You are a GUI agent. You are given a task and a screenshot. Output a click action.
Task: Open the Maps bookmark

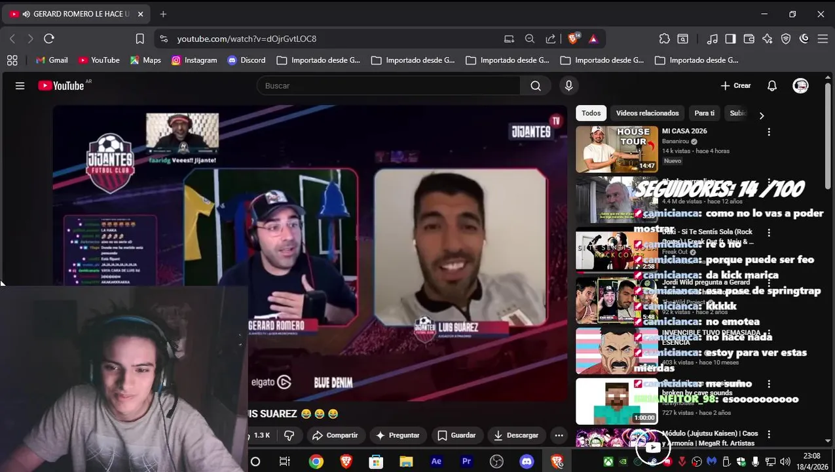145,60
